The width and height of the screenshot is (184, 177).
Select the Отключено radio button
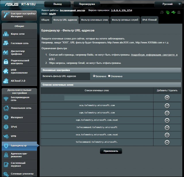pyautogui.click(x=109, y=76)
